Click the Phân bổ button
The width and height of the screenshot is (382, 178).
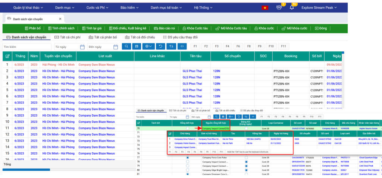[x=32, y=28]
